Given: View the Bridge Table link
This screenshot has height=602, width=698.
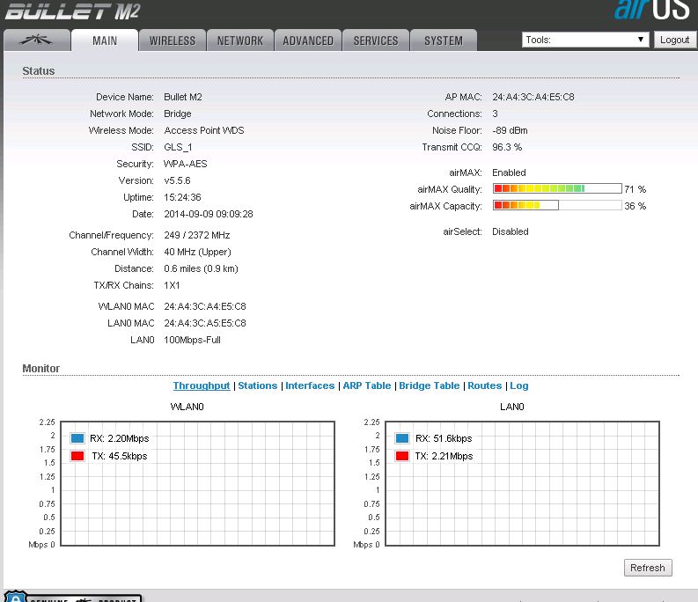Looking at the screenshot, I should (x=429, y=385).
